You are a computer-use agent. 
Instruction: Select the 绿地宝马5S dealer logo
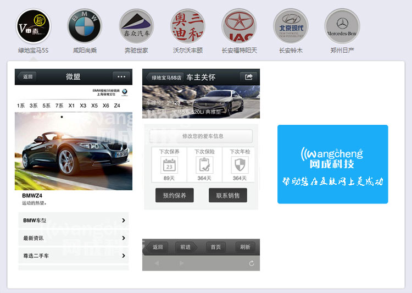click(x=33, y=26)
